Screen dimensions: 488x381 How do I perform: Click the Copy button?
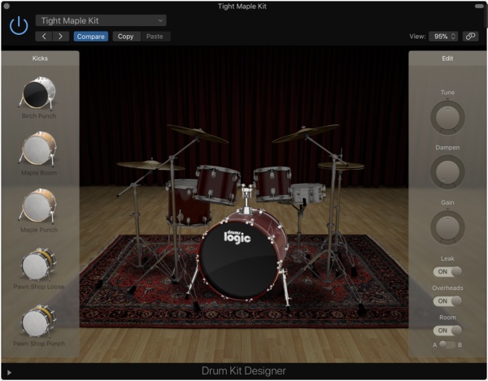pyautogui.click(x=126, y=37)
